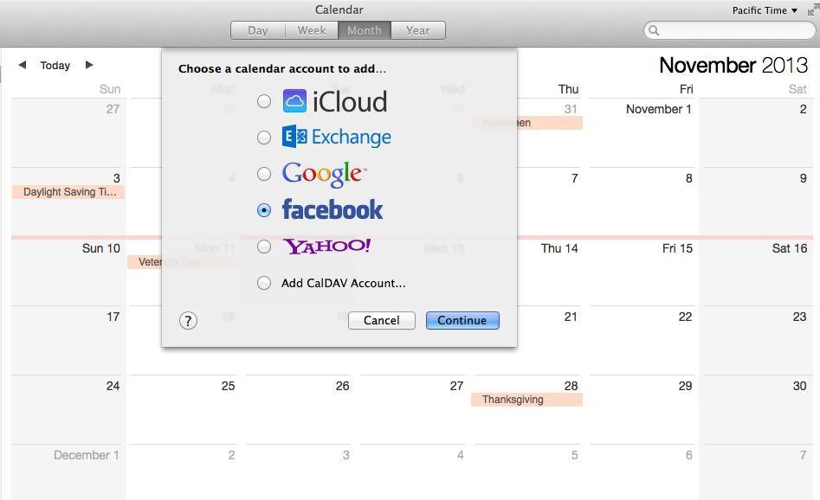Open the Pacific Time zone dropdown
The image size is (820, 500).
(x=765, y=10)
